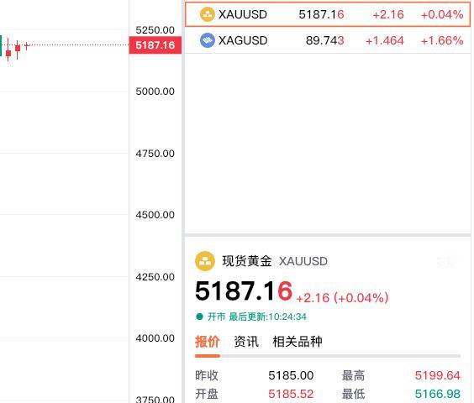Open the 报价 tab
This screenshot has height=403, width=474.
208,342
